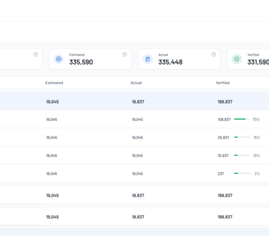Screen dimensions: 269x236
Task: Select the 25,837 verified value
Action: (223, 137)
